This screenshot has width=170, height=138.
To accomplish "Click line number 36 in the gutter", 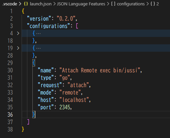I will [x=10, y=114].
